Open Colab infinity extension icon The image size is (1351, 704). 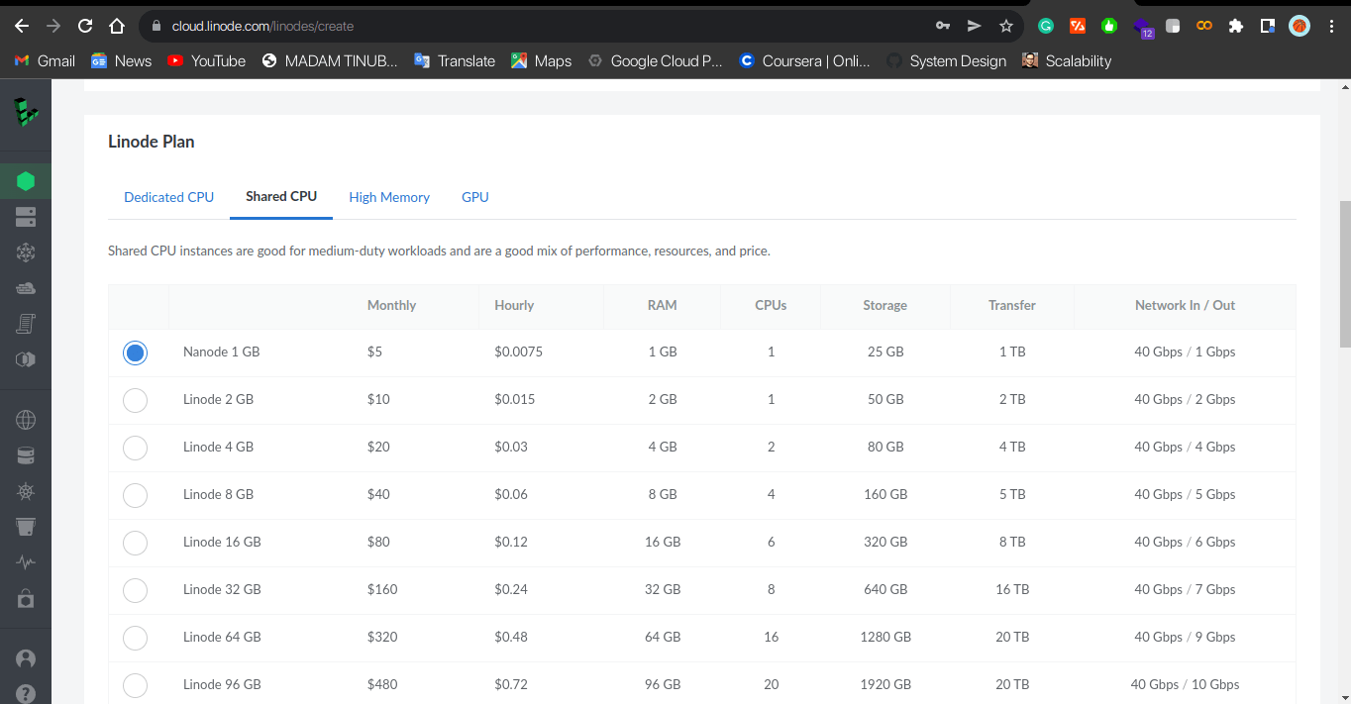point(1204,26)
